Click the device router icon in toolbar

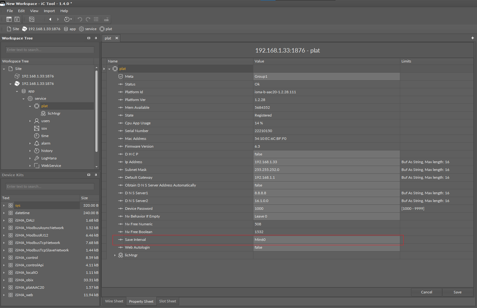(x=106, y=19)
